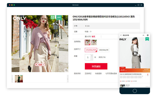The image size is (159, 111).
Task: Maximize the Web Screen window using square icon
Action: coord(138,5)
